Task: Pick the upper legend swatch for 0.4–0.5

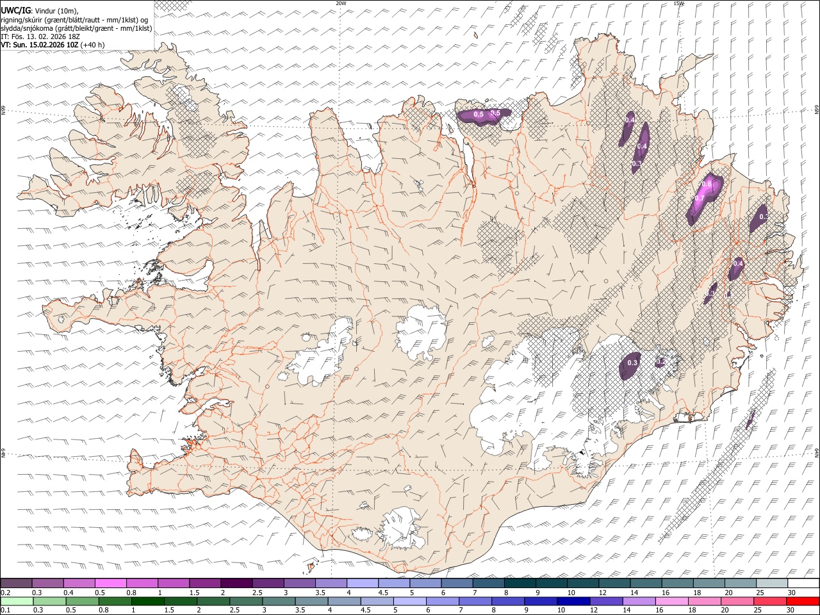Action: (x=79, y=584)
